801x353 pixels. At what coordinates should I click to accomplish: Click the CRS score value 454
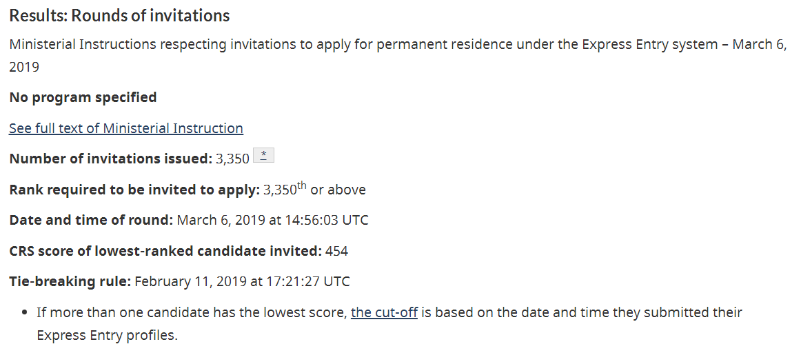coord(336,251)
